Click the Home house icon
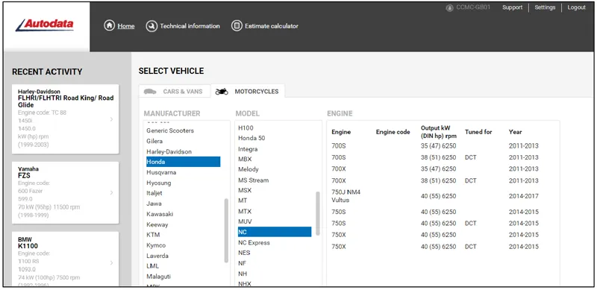Viewport: 597px width, 290px height. coord(109,26)
